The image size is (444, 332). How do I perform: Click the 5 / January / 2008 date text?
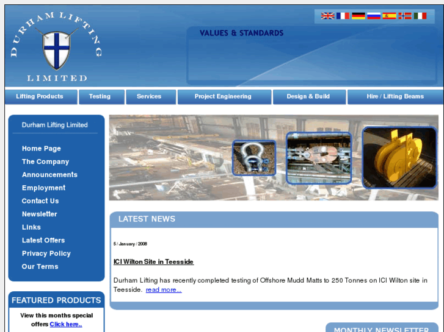130,244
